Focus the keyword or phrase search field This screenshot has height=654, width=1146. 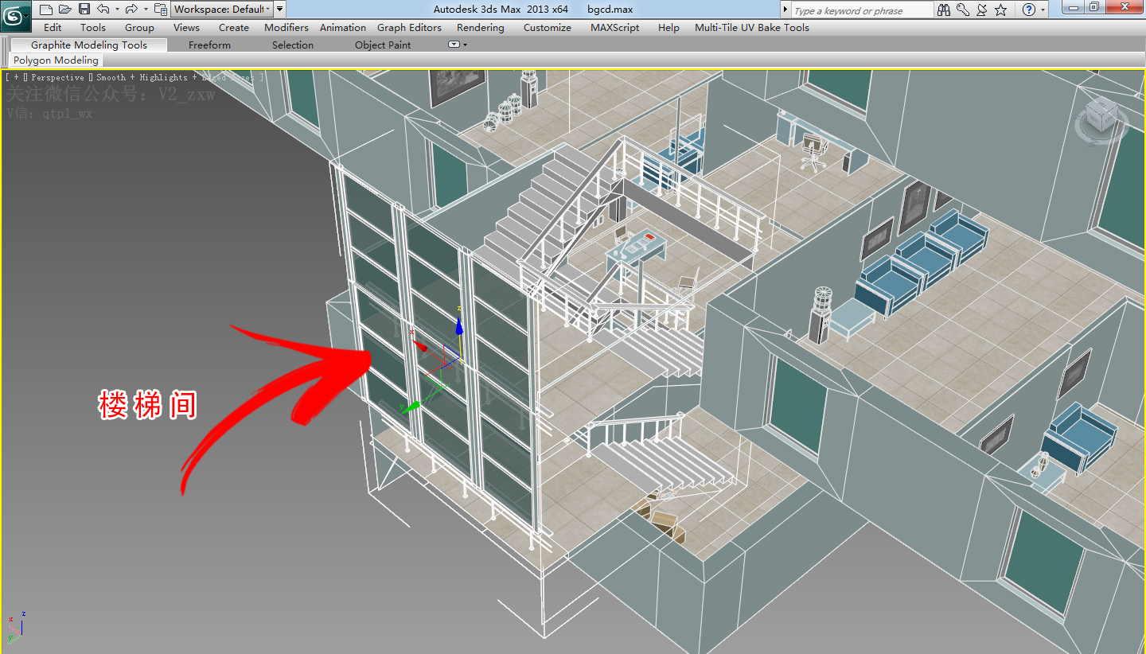tap(862, 10)
